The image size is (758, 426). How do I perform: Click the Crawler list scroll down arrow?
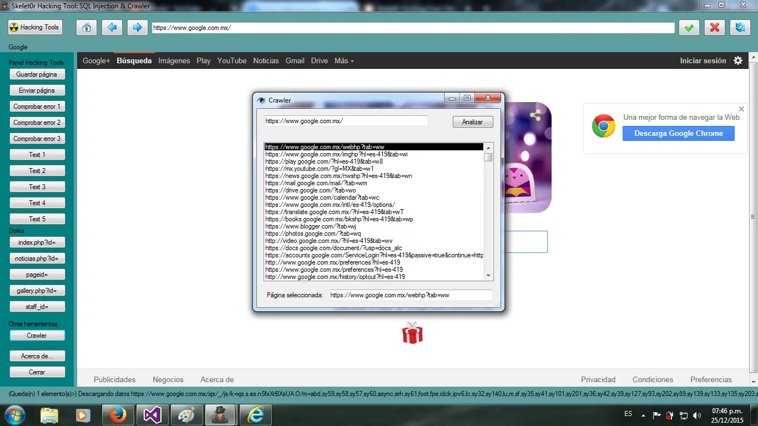(x=488, y=276)
